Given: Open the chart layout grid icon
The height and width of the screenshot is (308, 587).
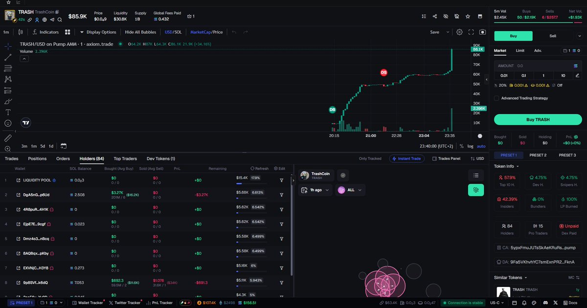Looking at the screenshot, I should click(x=68, y=32).
